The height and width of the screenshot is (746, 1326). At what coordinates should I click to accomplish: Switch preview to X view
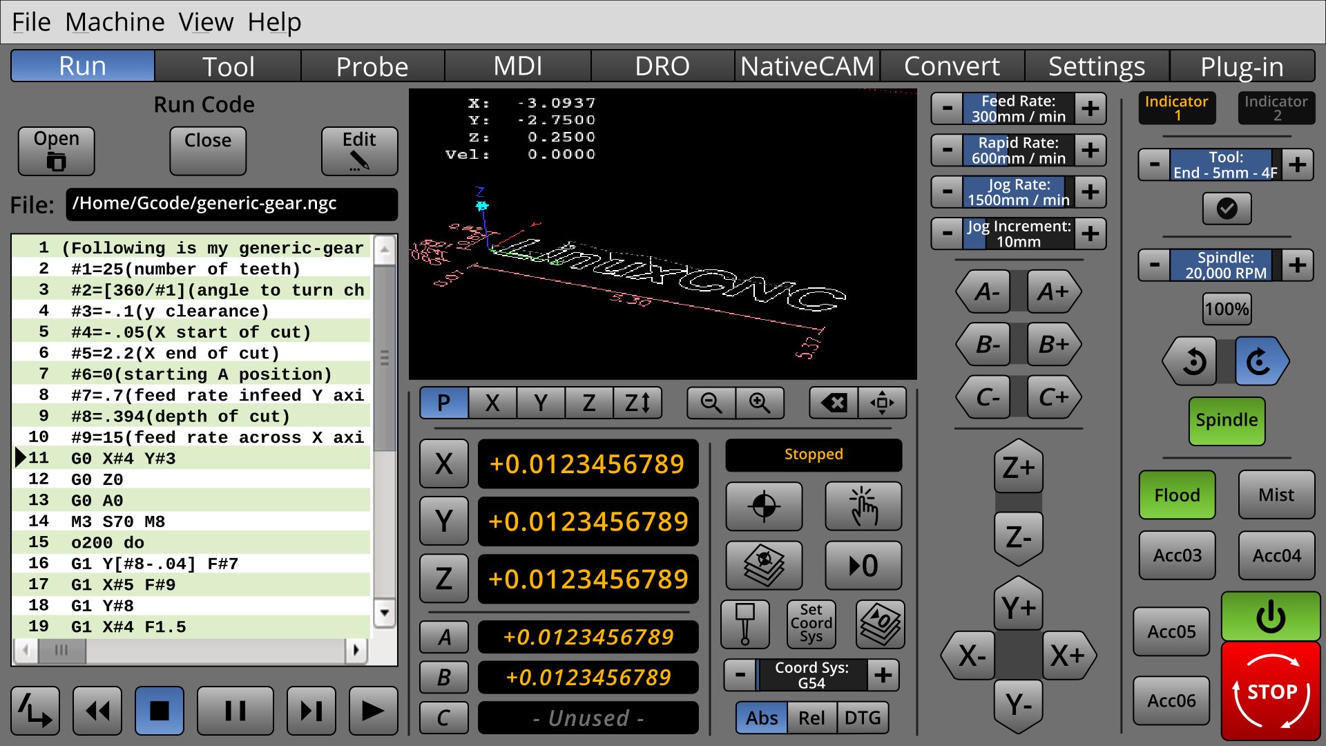click(492, 403)
